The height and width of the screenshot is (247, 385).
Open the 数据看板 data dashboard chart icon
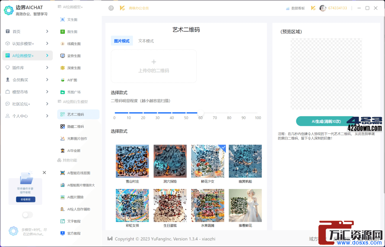[288, 8]
